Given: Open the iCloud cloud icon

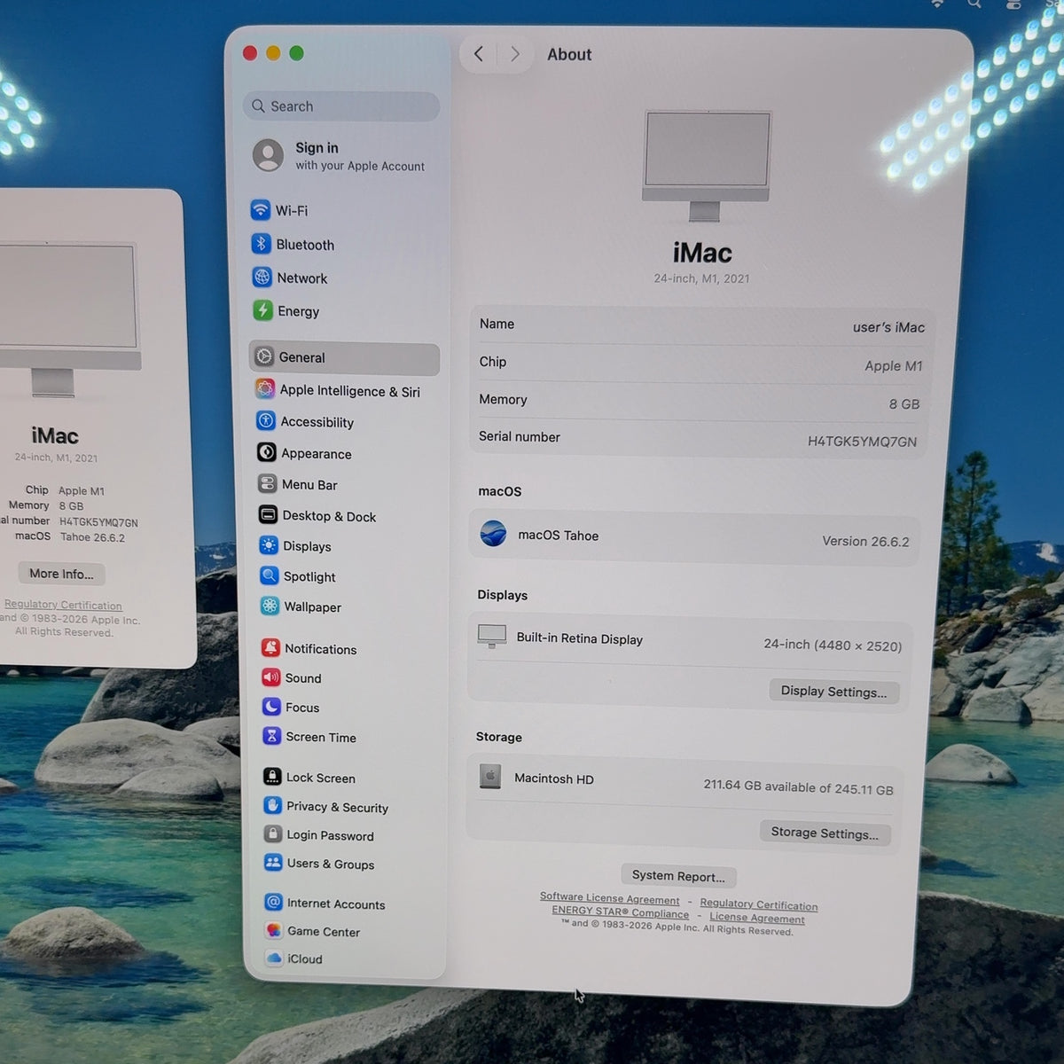Looking at the screenshot, I should coord(274,958).
